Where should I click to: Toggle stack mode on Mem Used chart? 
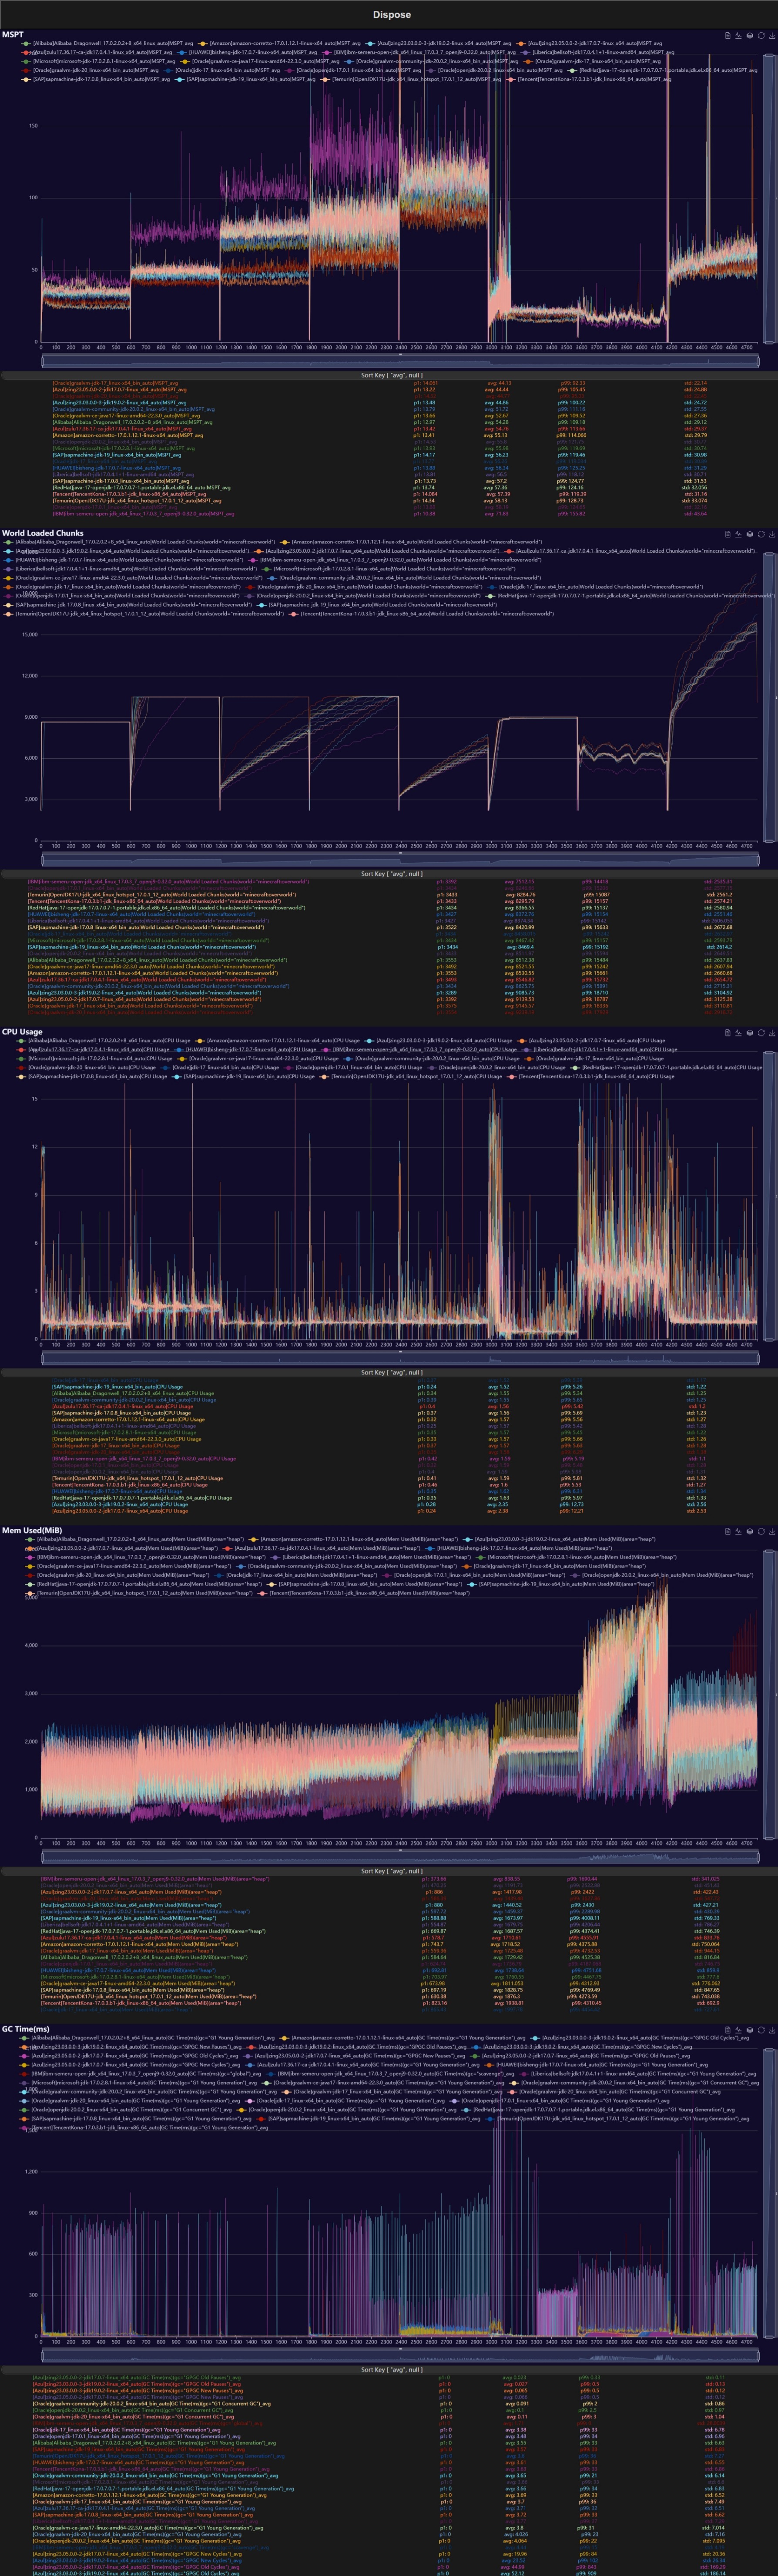(x=750, y=1531)
